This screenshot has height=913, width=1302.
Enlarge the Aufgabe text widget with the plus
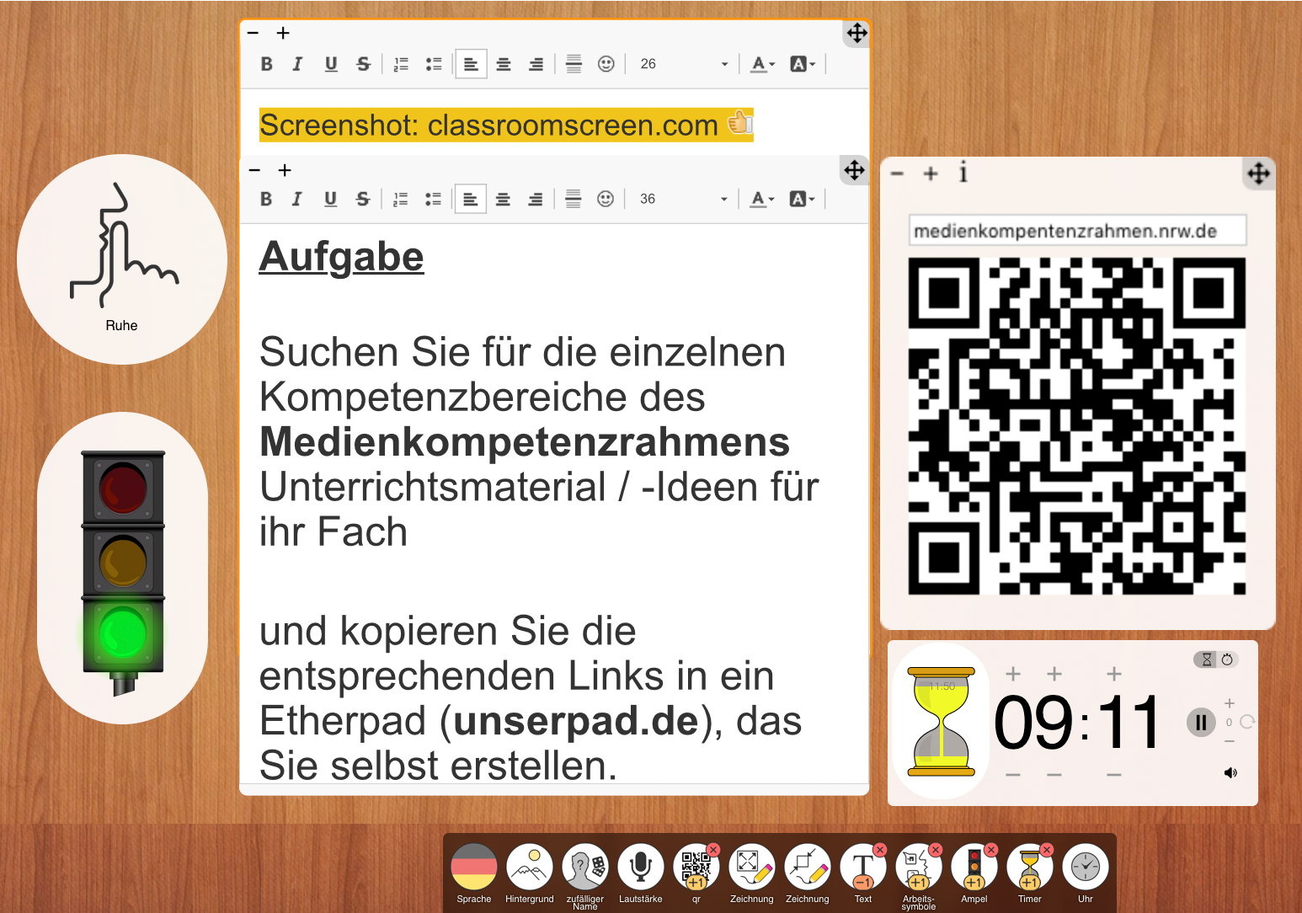[285, 170]
